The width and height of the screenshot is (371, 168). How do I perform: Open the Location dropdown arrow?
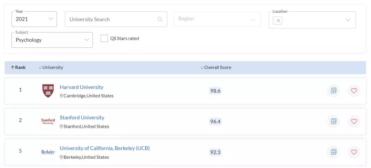coord(348,20)
